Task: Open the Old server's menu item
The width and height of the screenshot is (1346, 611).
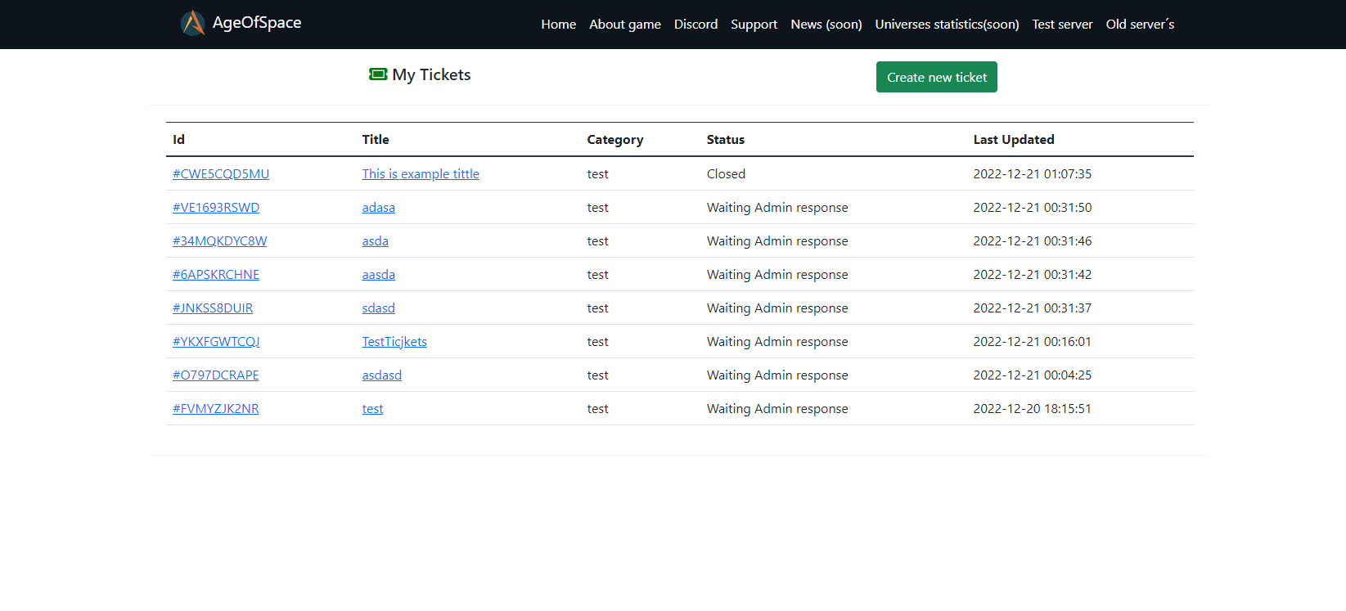Action: pos(1139,25)
